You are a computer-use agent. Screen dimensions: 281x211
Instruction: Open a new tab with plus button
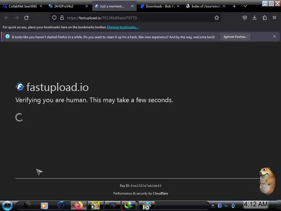234,6
